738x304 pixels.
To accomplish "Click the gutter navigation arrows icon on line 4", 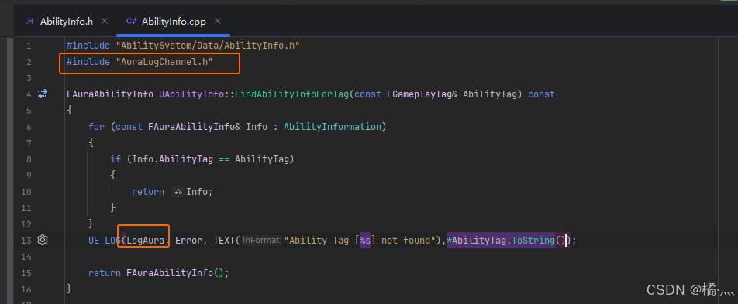I will (x=43, y=94).
